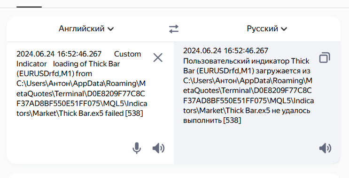Click the word 'Custom' in the source text
Image resolution: width=349 pixels, height=178 pixels.
coord(128,54)
